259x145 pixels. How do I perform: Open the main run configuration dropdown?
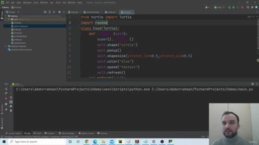(219, 7)
